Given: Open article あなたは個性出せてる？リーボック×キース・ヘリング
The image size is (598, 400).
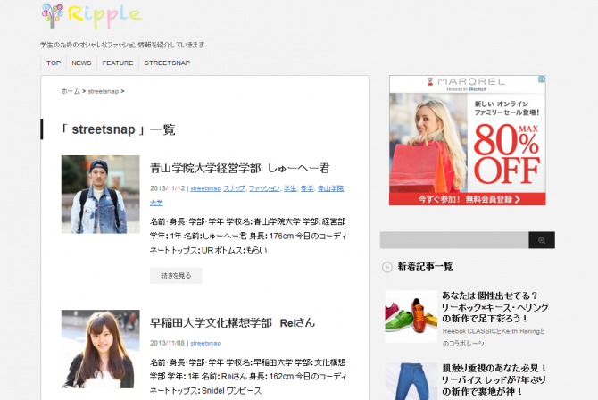Looking at the screenshot, I should (495, 307).
